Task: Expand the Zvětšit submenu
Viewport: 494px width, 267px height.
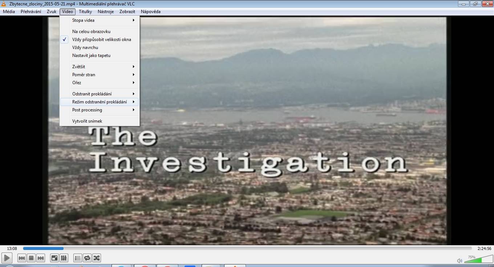Action: click(100, 67)
